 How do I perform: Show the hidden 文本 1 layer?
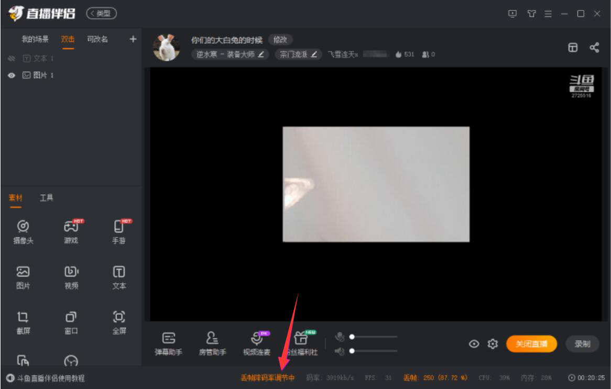point(12,59)
